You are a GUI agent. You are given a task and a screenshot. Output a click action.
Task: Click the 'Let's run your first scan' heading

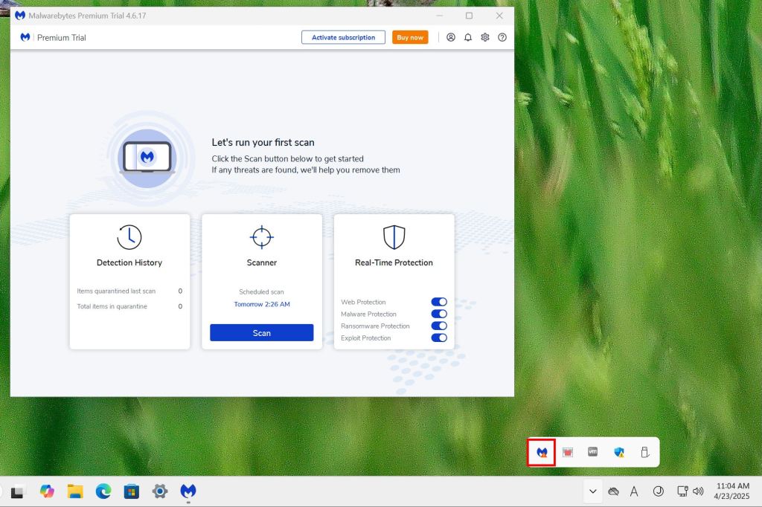tap(263, 142)
